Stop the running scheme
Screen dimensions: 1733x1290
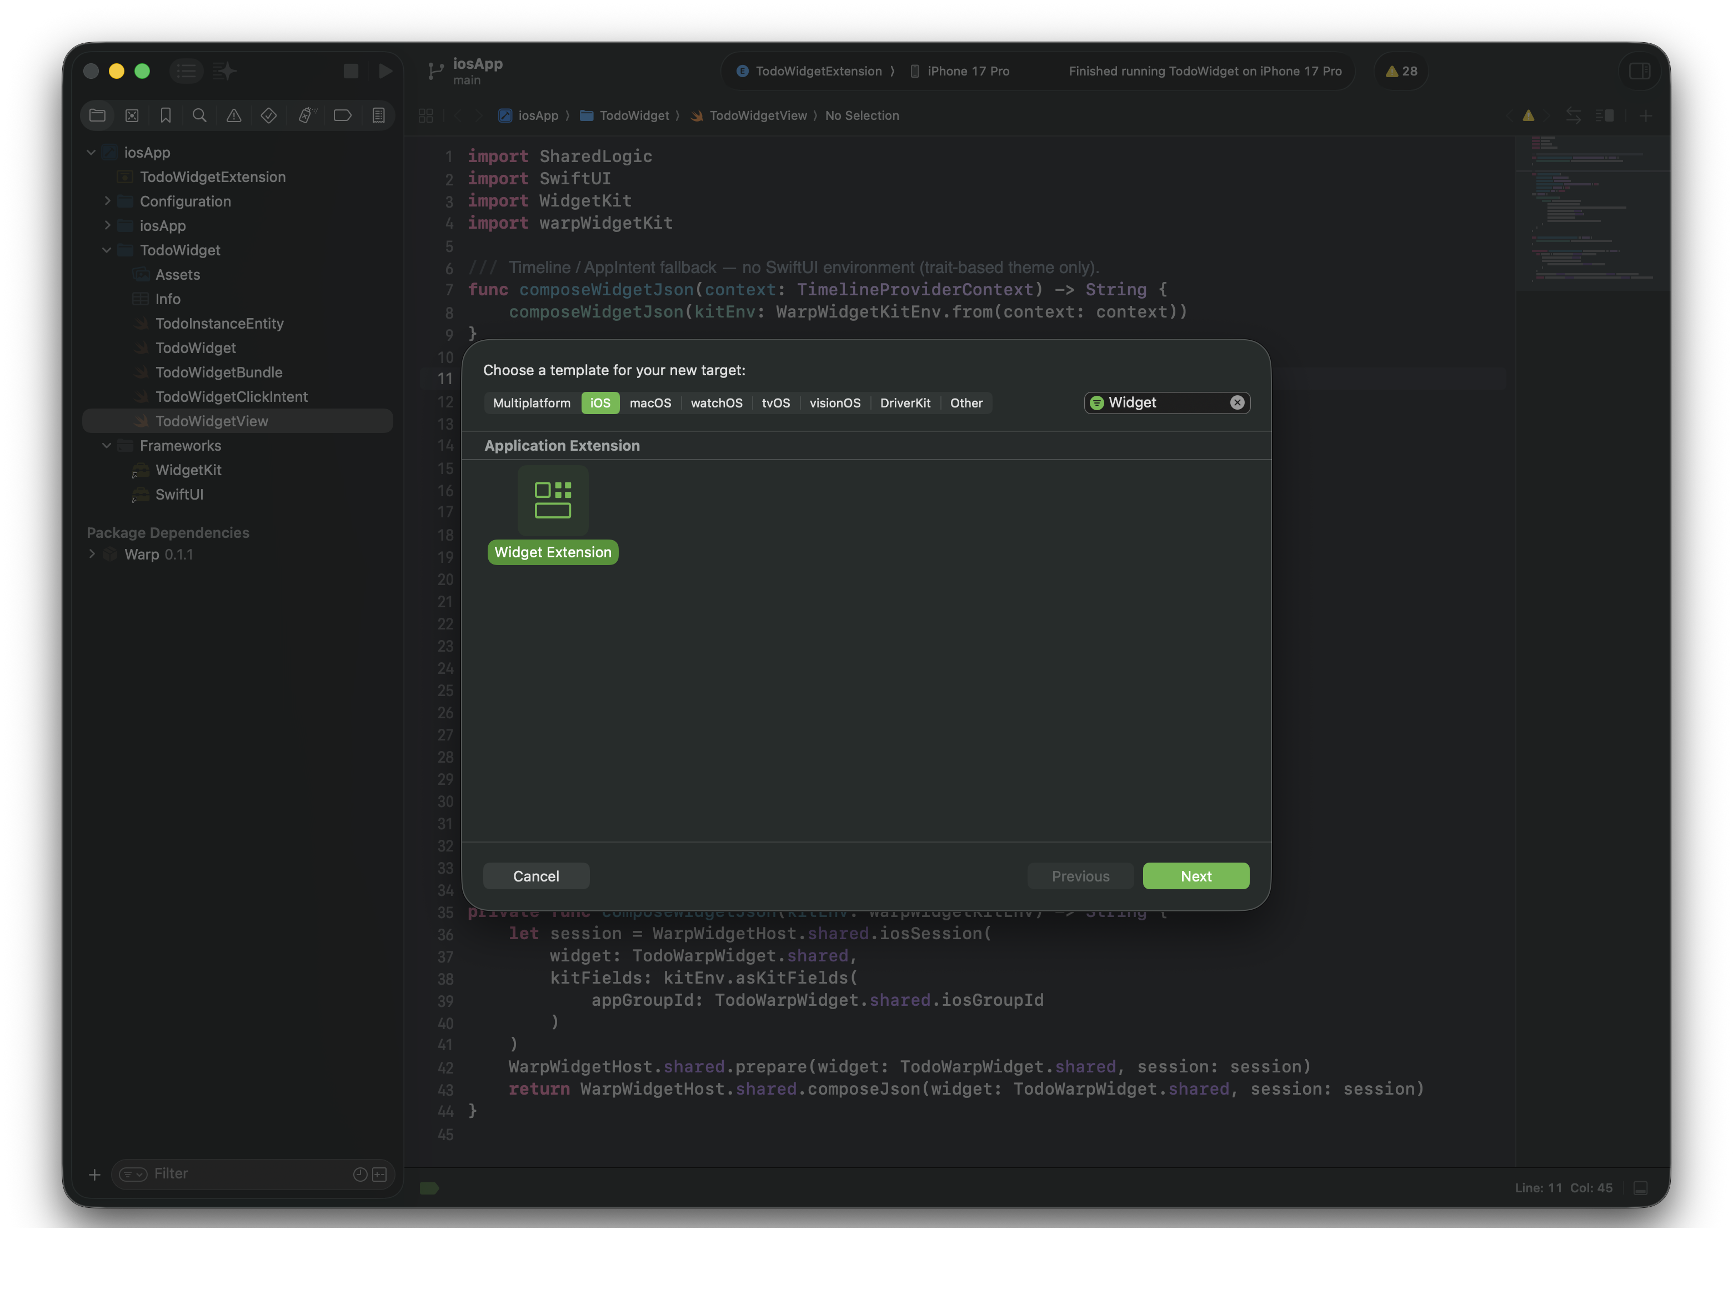pyautogui.click(x=351, y=71)
